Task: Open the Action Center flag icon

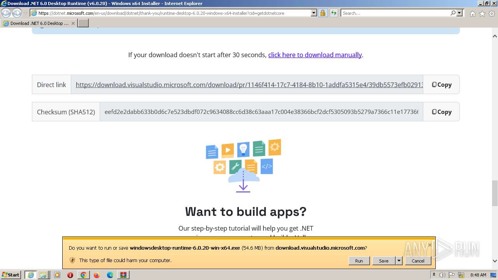Action: 452,275
